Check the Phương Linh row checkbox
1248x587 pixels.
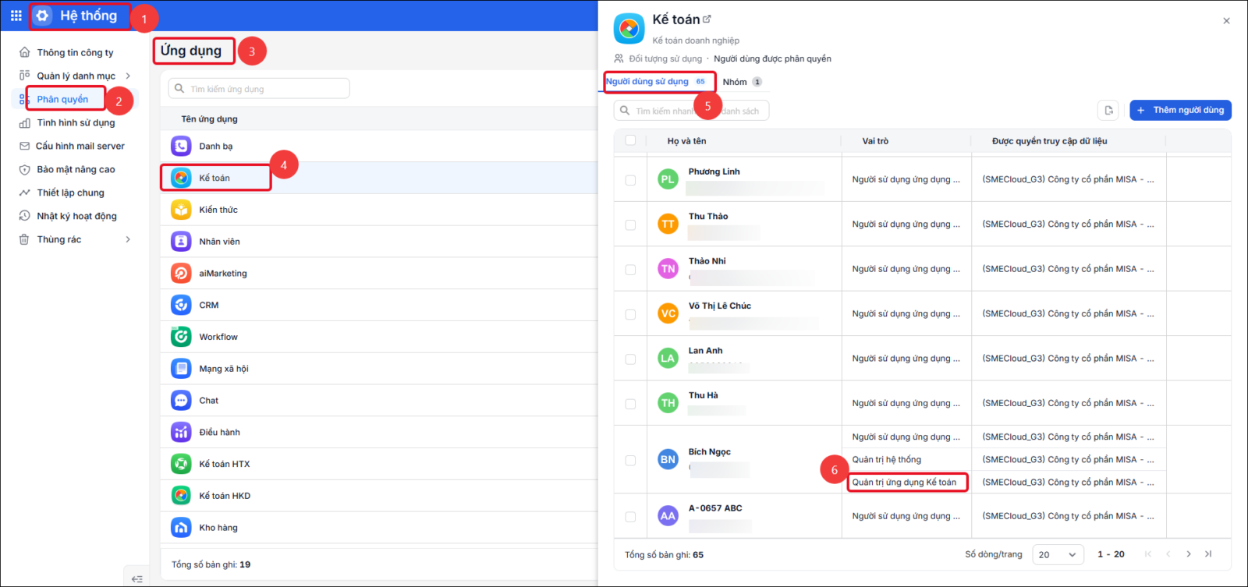tap(630, 180)
